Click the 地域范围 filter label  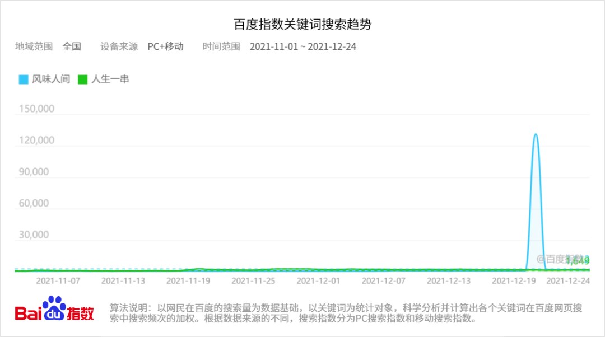(x=34, y=46)
